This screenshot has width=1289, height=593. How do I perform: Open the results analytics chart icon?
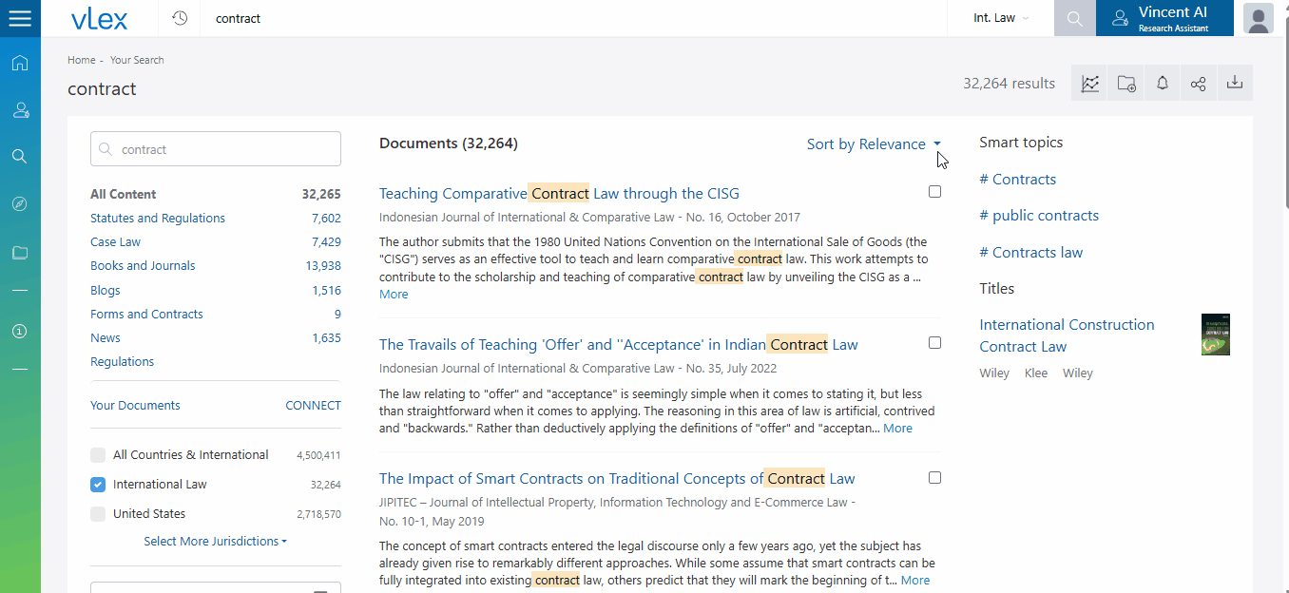(1089, 84)
